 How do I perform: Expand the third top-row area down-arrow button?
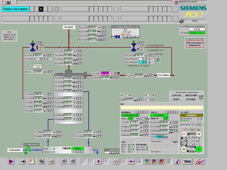tap(175, 9)
